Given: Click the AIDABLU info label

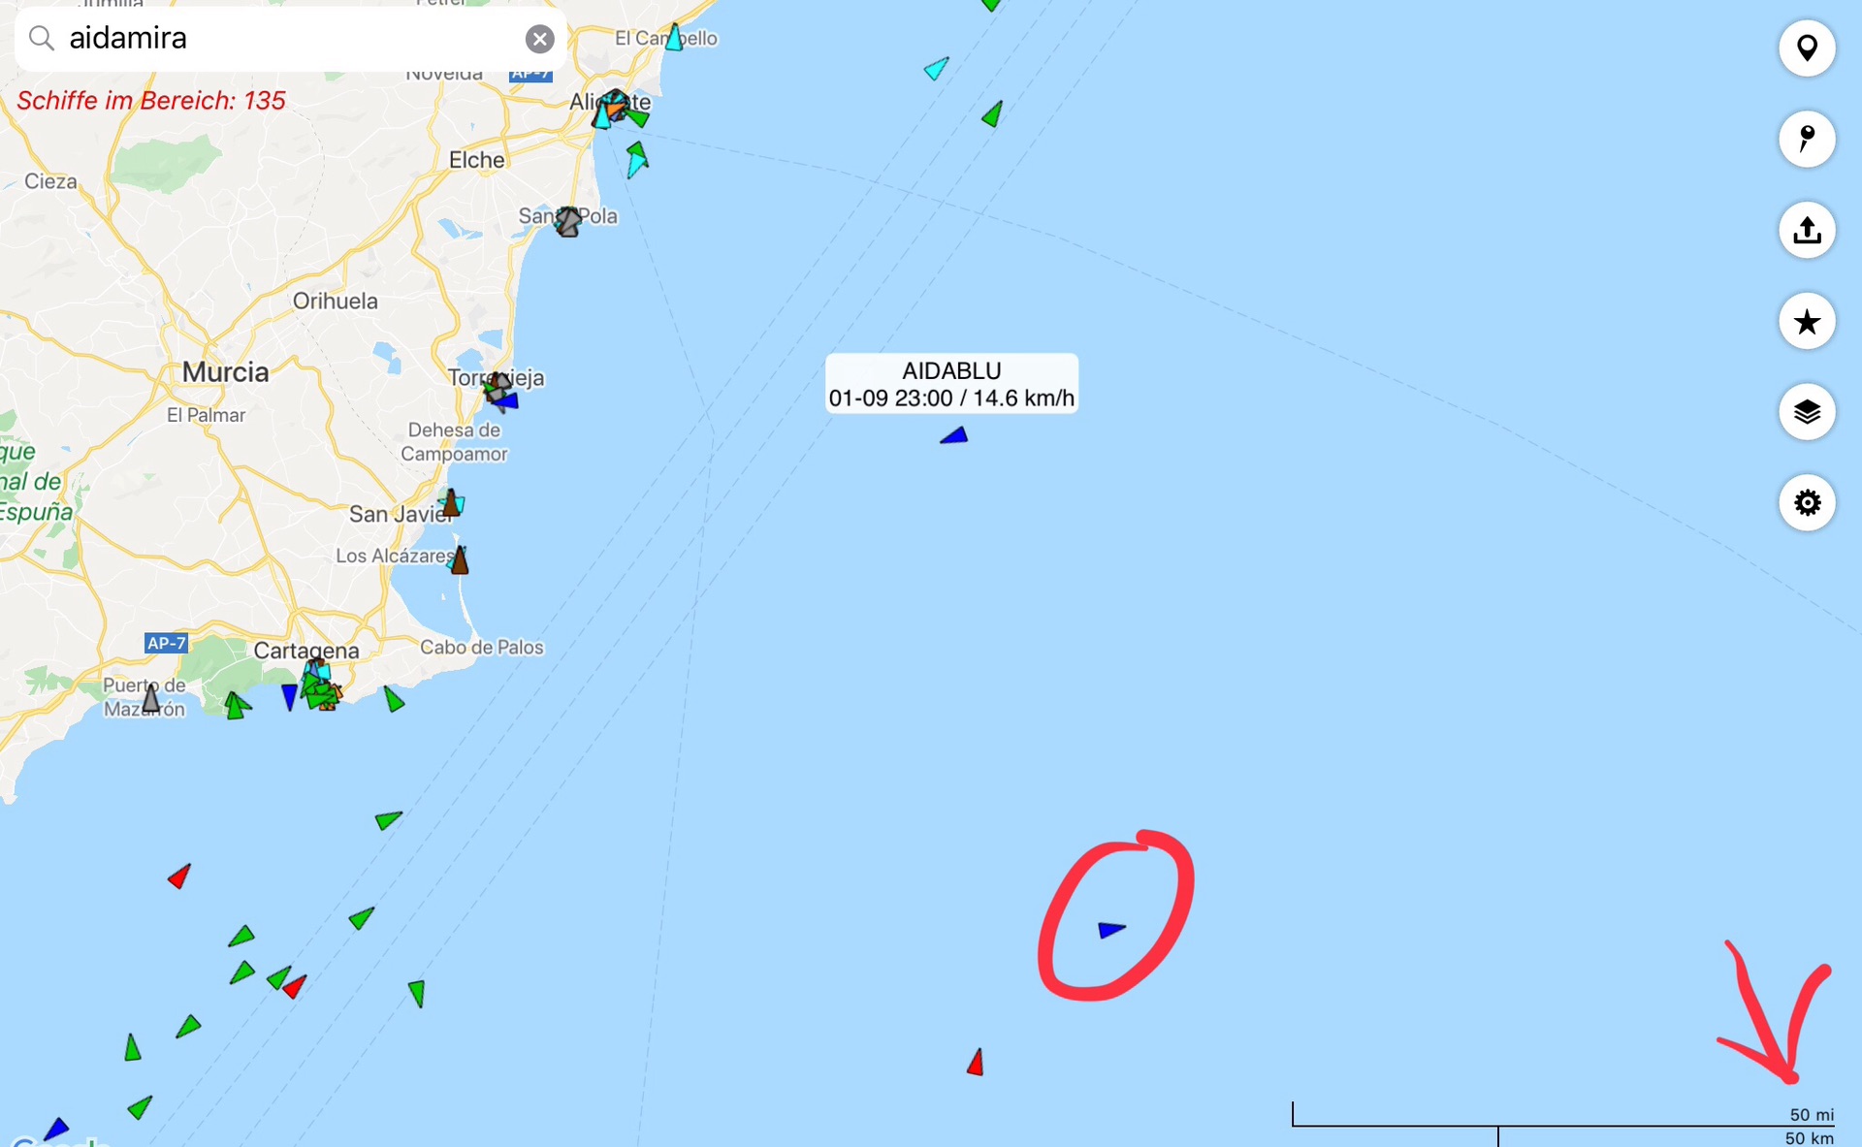Looking at the screenshot, I should [951, 384].
